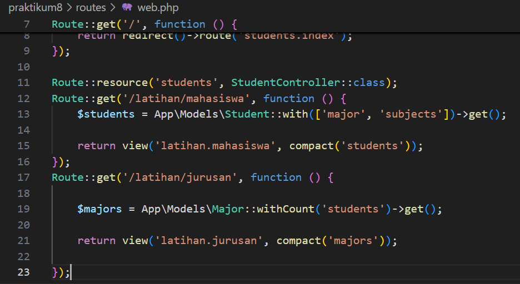Click the 'students' string inside compact on line 15
This screenshot has height=284, width=520.
click(x=372, y=146)
